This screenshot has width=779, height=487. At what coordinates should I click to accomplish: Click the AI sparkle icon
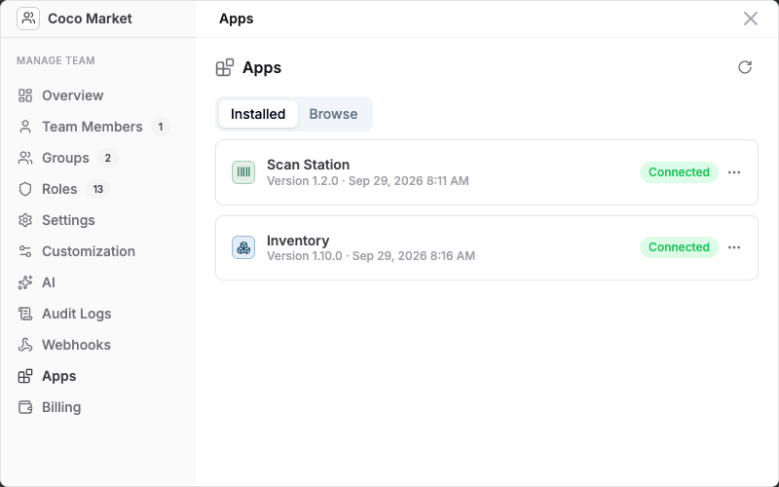pos(25,282)
